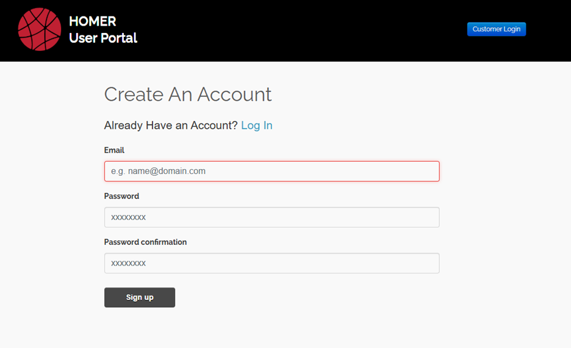Click the Password field label
The width and height of the screenshot is (571, 348).
tap(121, 196)
